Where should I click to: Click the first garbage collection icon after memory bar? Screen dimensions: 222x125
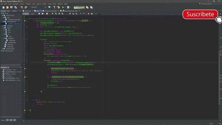tap(87, 7)
